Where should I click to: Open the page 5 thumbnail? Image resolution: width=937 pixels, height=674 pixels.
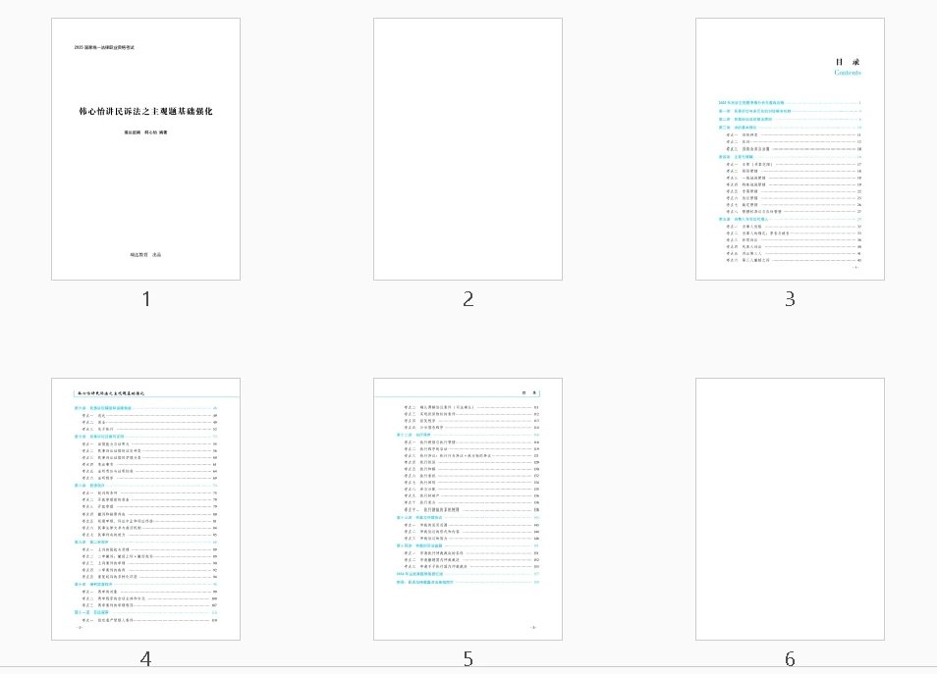tap(468, 509)
